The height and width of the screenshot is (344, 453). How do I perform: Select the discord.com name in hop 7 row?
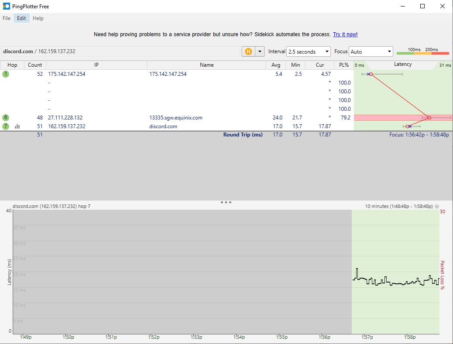163,126
